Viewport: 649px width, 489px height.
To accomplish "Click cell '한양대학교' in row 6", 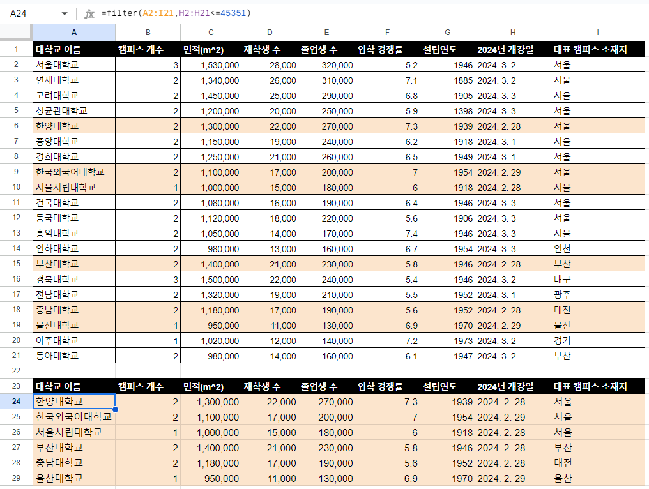I will [74, 126].
